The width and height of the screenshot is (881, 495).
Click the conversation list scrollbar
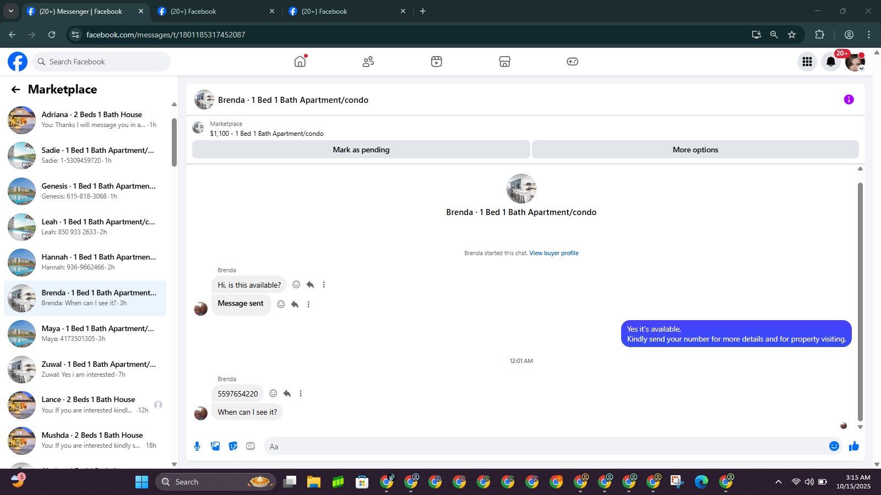(x=174, y=142)
